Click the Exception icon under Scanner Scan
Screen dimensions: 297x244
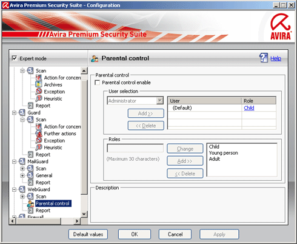pos(39,92)
